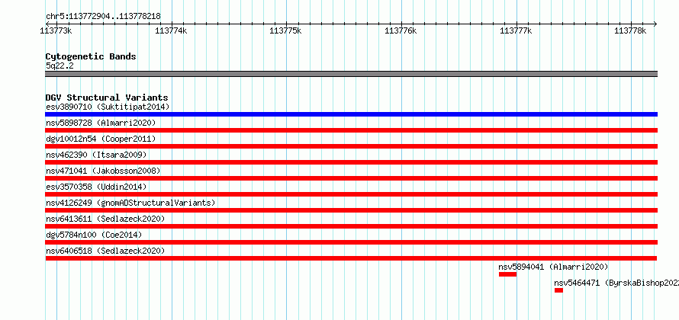The height and width of the screenshot is (320, 679).
Task: Click the nsv5898728 (Almarri2020) label
Action: coord(101,123)
